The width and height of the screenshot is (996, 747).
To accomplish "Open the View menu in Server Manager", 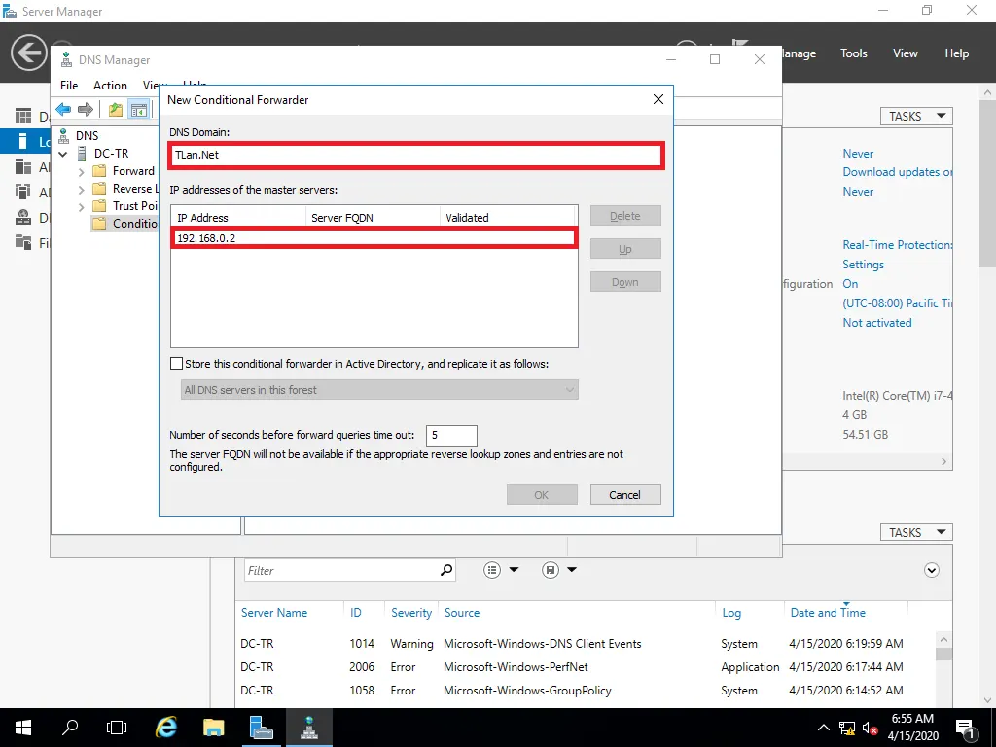I will 906,53.
